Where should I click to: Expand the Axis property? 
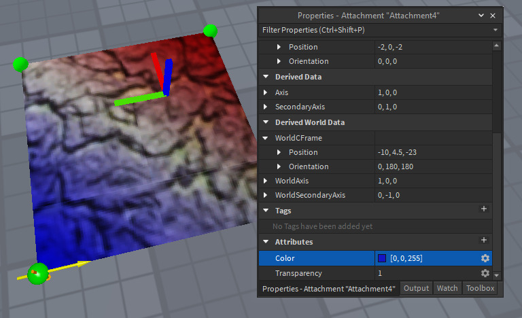pyautogui.click(x=265, y=92)
